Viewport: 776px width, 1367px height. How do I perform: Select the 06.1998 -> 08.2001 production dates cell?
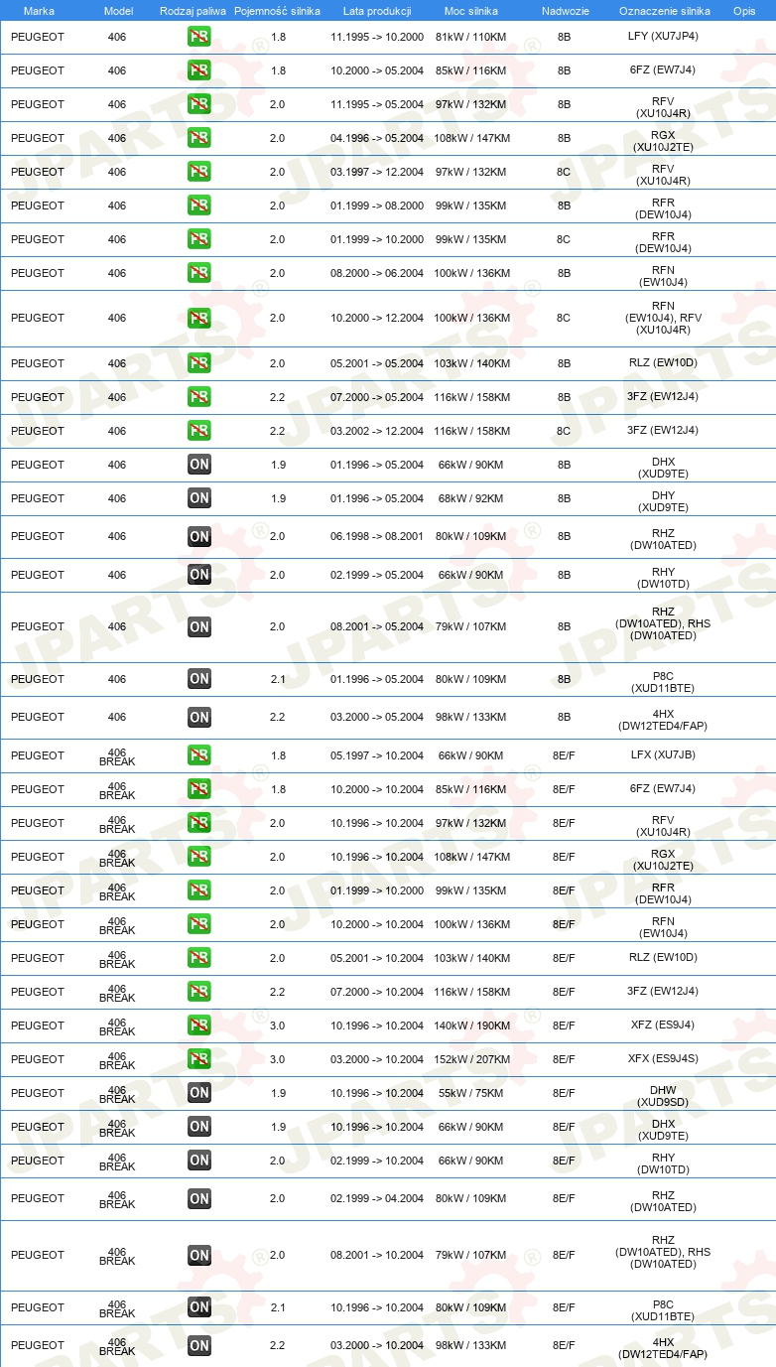coord(377,536)
